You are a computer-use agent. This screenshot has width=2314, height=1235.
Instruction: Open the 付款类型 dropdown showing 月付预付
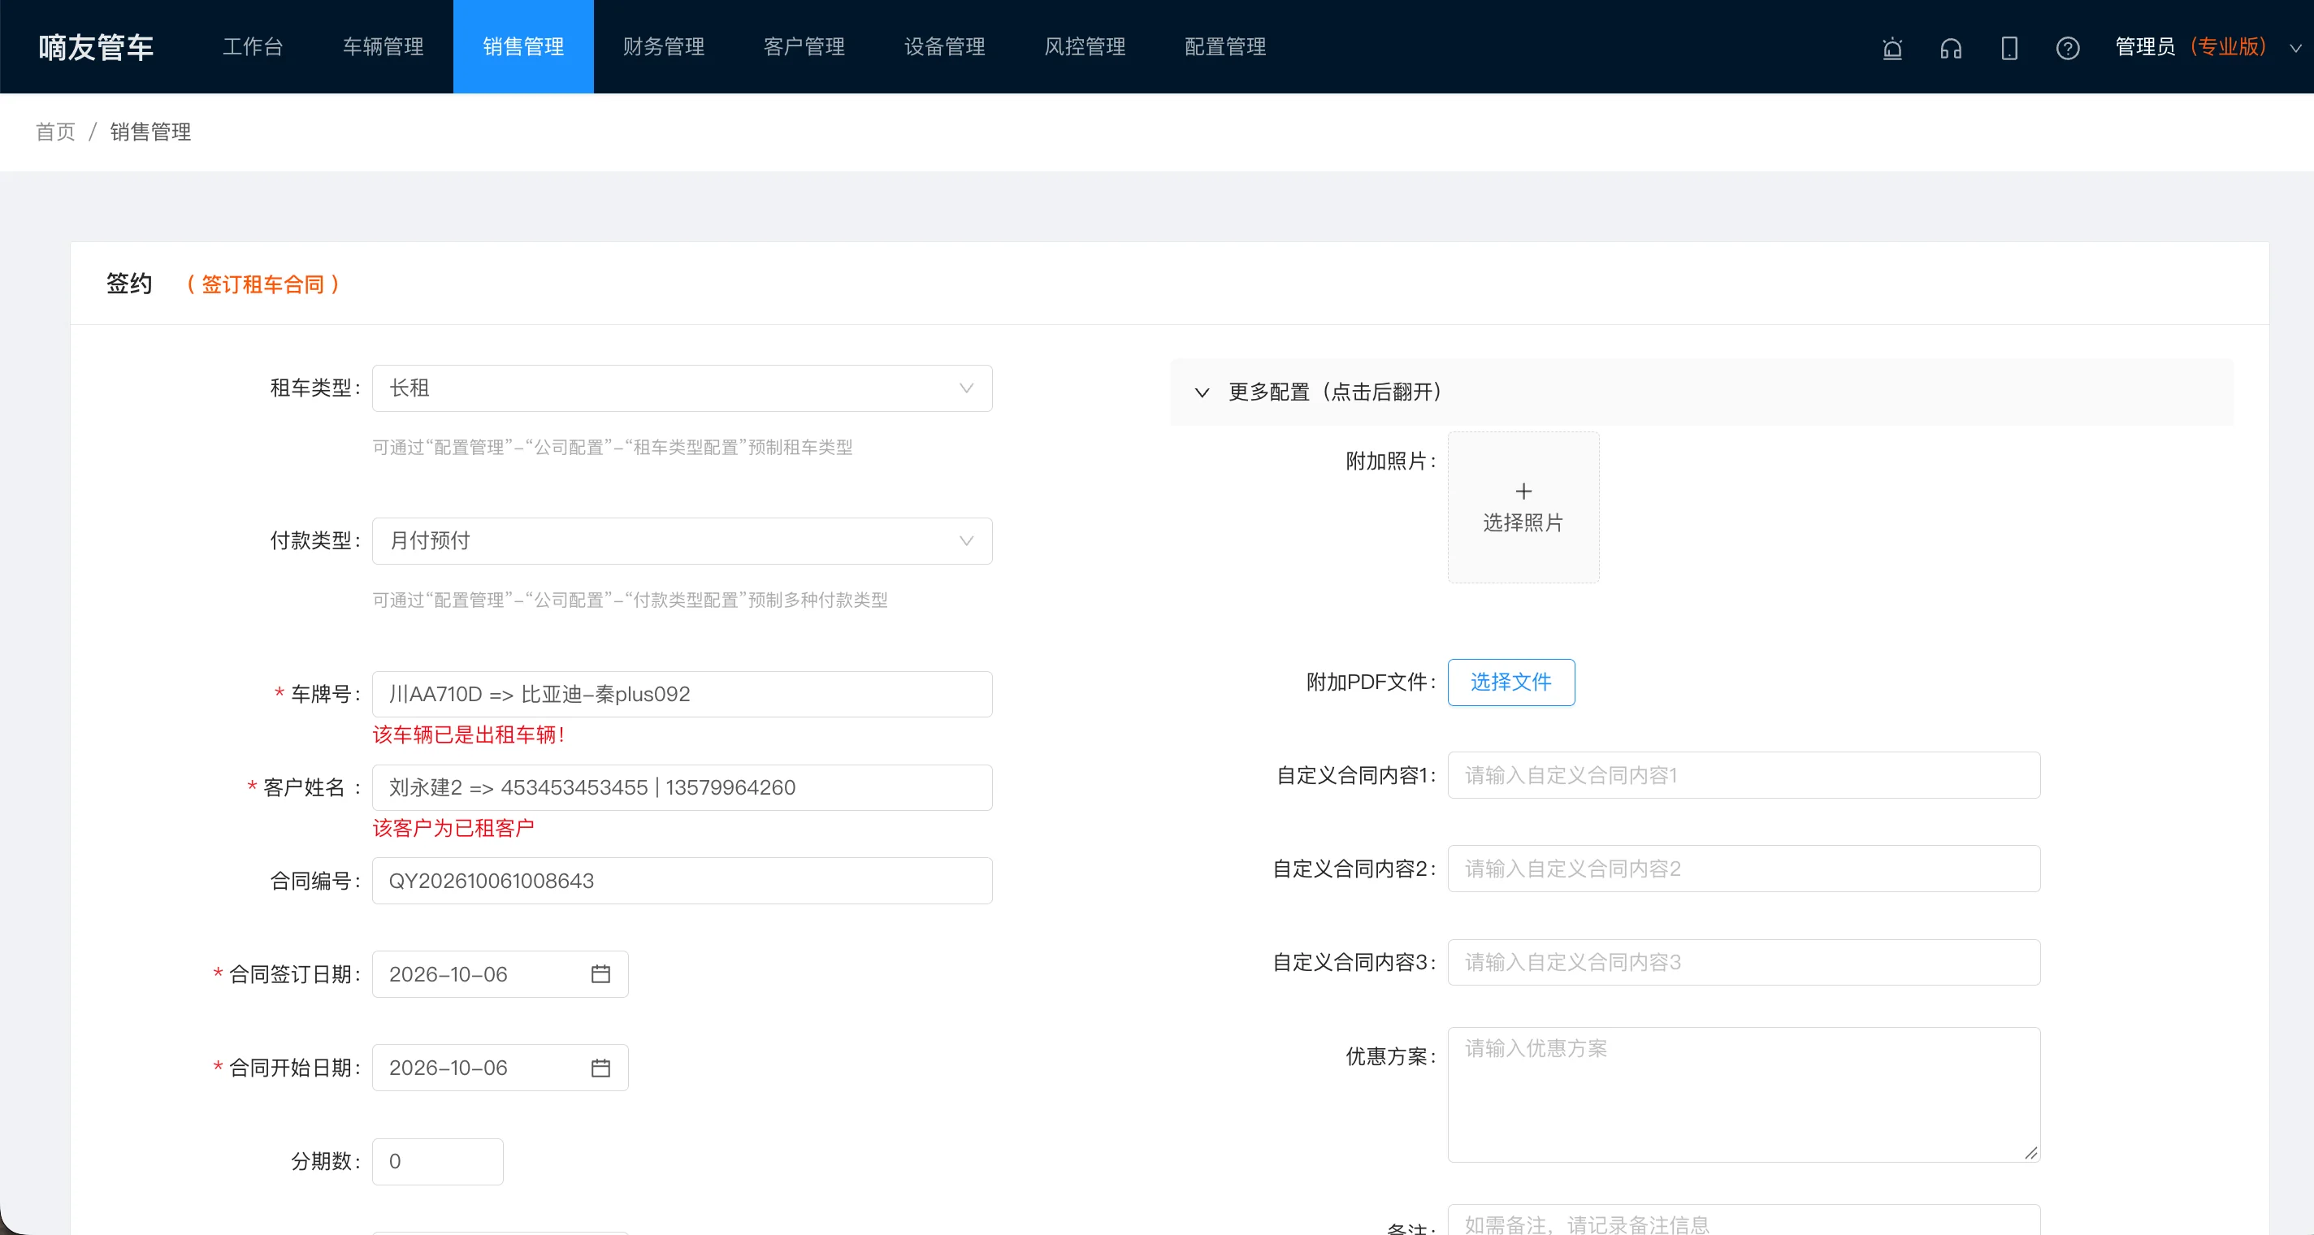(x=682, y=540)
